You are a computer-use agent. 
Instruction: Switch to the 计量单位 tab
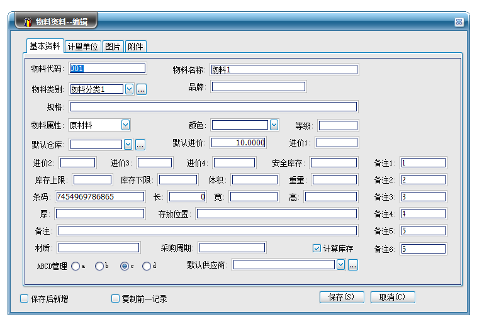(x=82, y=47)
